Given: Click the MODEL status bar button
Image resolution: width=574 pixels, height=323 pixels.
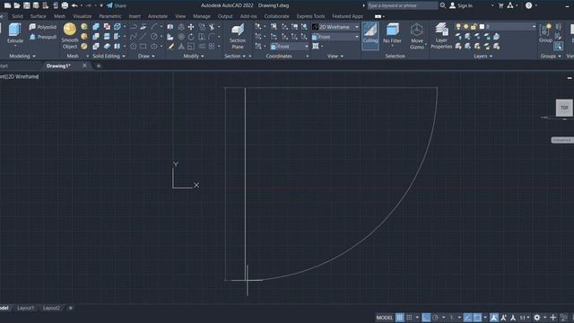Looking at the screenshot, I should (385, 318).
